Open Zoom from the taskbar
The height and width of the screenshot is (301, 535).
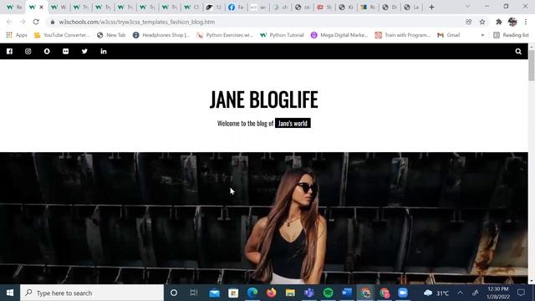pyautogui.click(x=403, y=293)
